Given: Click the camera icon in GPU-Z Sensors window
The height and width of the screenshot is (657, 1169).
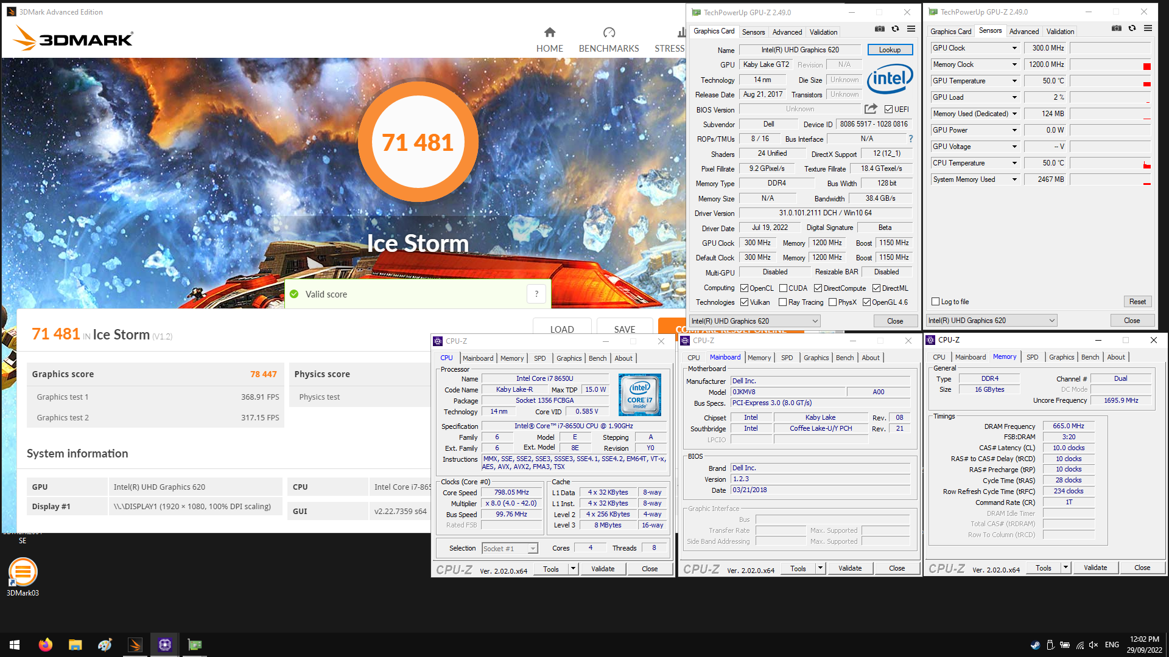Looking at the screenshot, I should click(x=1116, y=28).
